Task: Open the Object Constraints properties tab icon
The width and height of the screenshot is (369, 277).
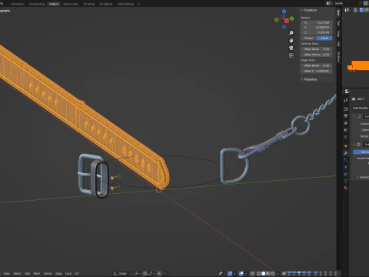Action: click(x=346, y=174)
